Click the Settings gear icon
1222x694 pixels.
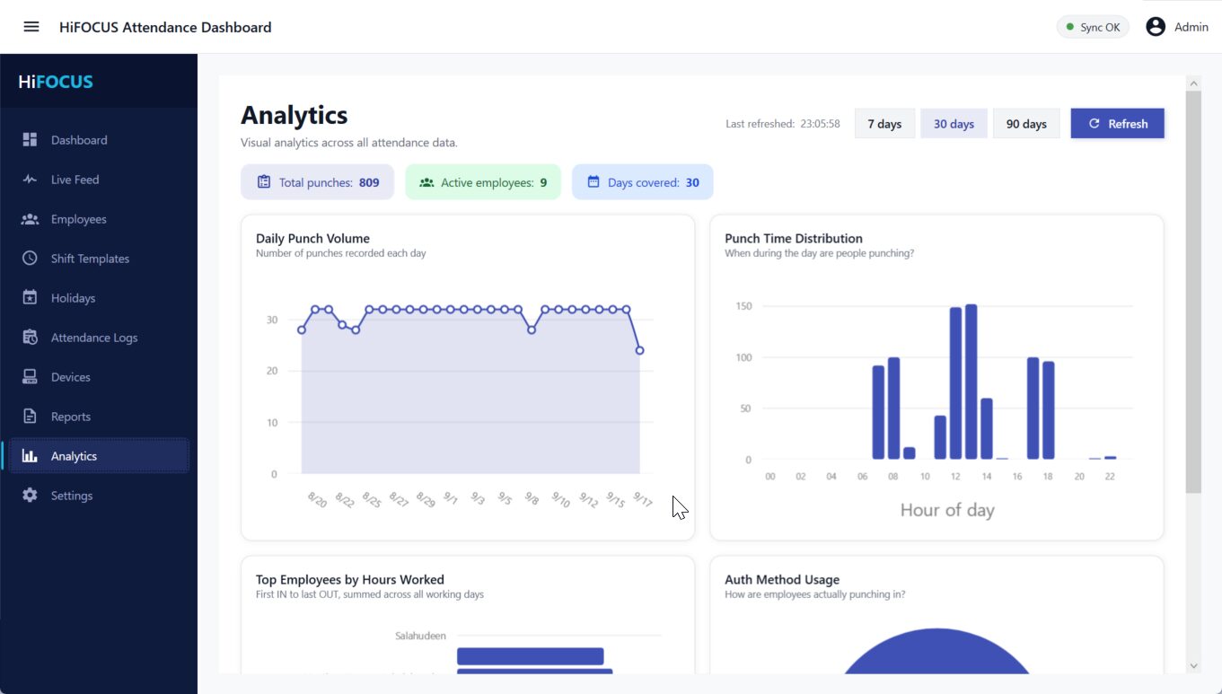pyautogui.click(x=30, y=496)
